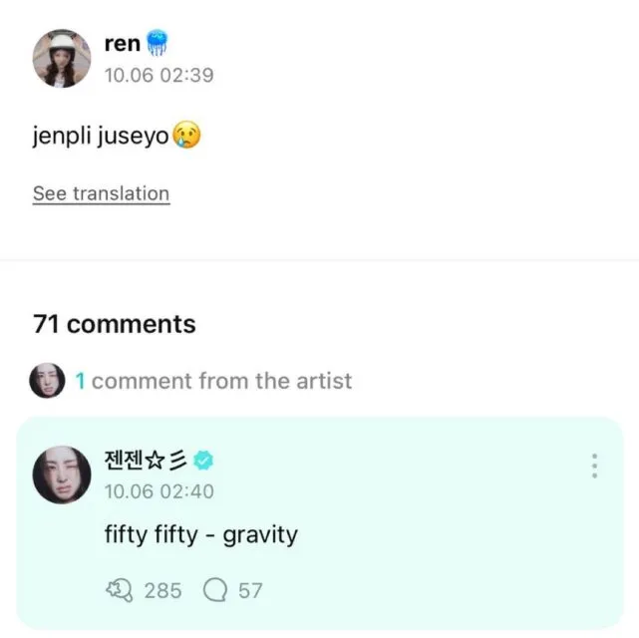Open the ren username profile
The height and width of the screenshot is (638, 639).
click(x=122, y=44)
